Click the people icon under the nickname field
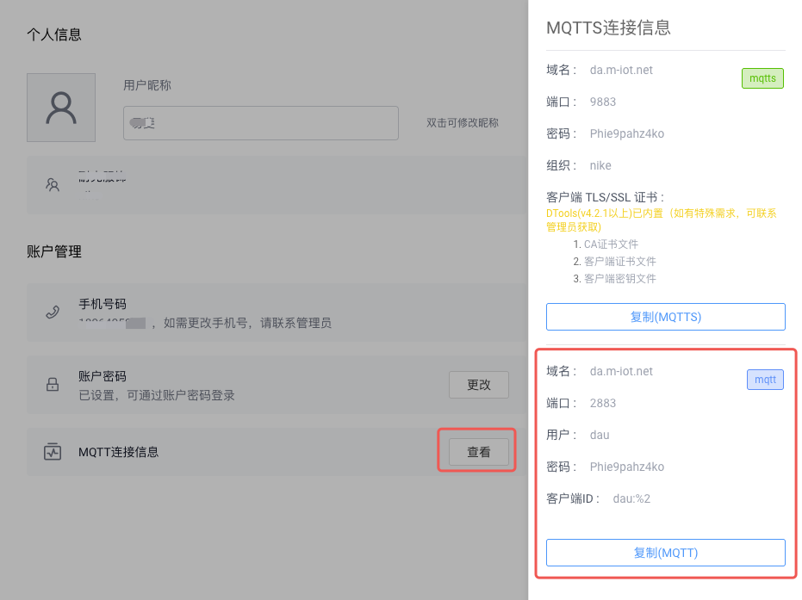The width and height of the screenshot is (802, 600). [53, 184]
